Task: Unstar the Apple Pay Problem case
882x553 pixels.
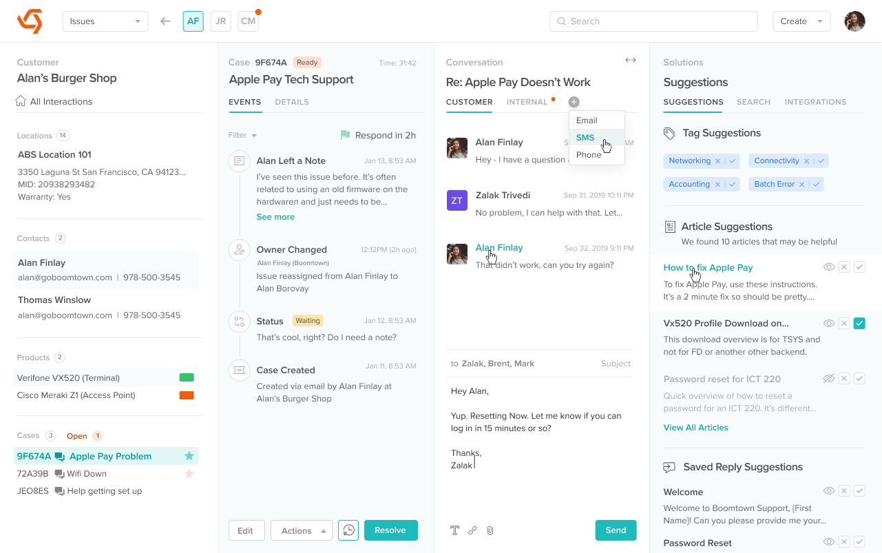Action: pyautogui.click(x=189, y=456)
